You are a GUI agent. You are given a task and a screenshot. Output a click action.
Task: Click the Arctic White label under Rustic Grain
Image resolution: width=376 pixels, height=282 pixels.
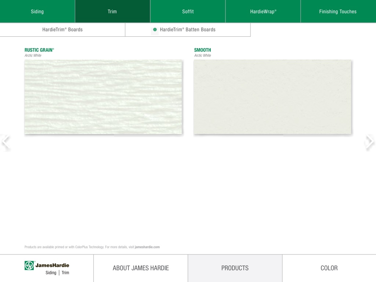click(x=33, y=55)
